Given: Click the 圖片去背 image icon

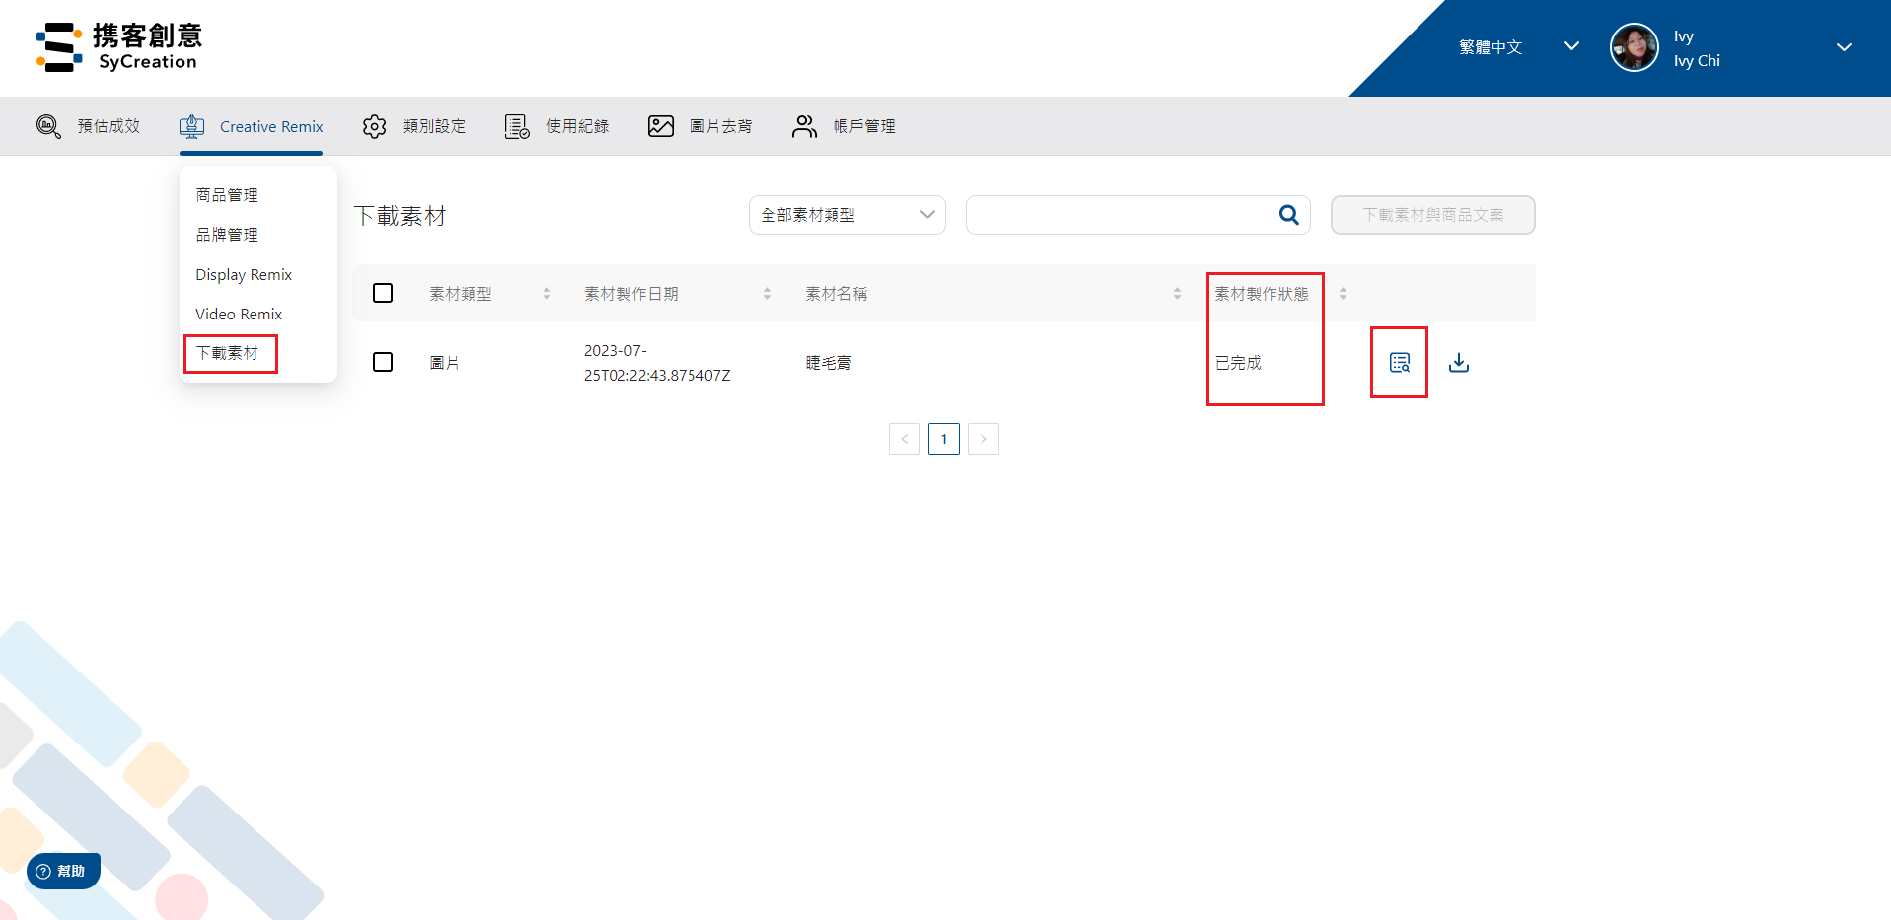Looking at the screenshot, I should [x=661, y=126].
